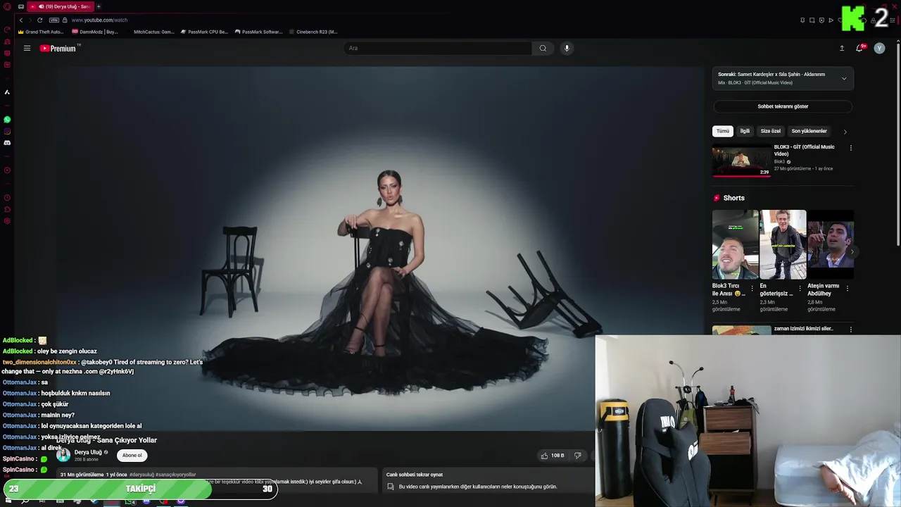Viewport: 901px width, 507px height.
Task: View site info via the padlock icon
Action: click(x=65, y=20)
